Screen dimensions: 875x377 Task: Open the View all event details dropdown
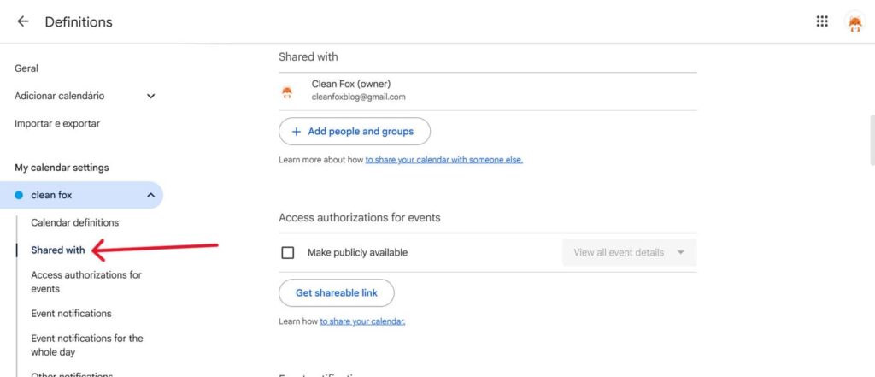pyautogui.click(x=629, y=252)
